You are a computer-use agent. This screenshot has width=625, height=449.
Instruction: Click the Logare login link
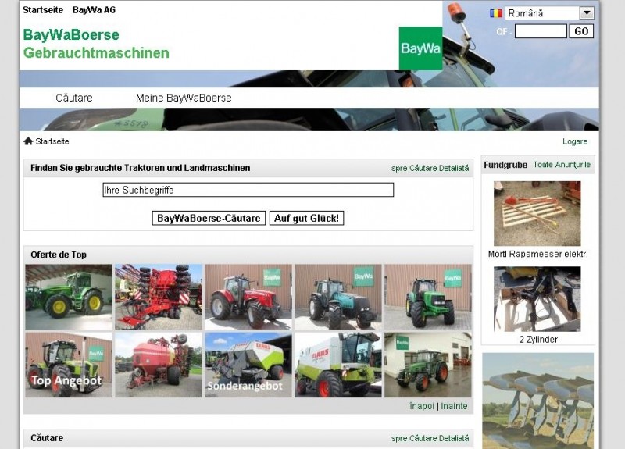(575, 141)
